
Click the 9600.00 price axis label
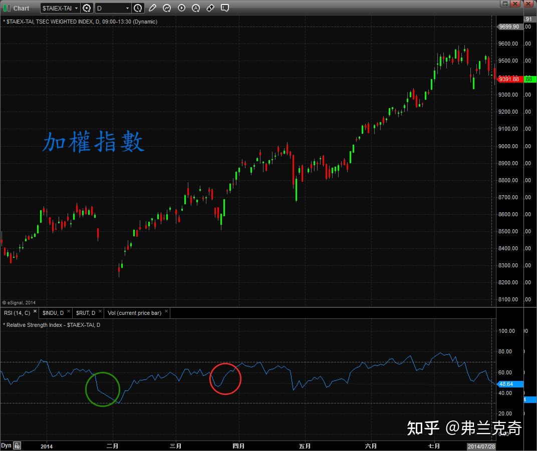tap(508, 44)
